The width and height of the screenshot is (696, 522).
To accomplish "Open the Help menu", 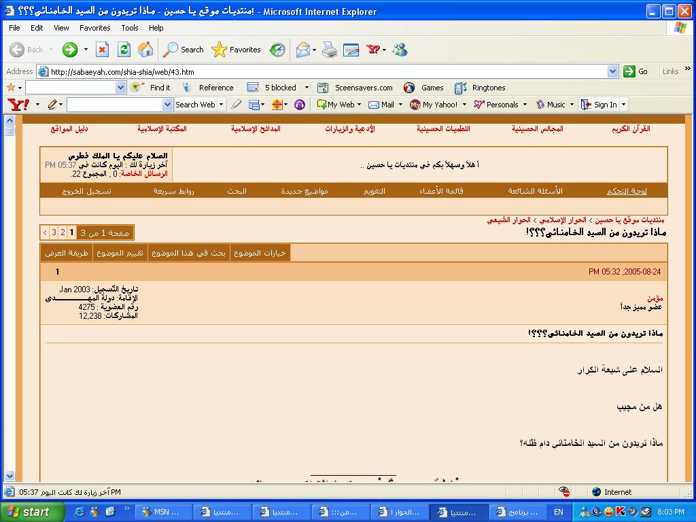I will point(156,27).
